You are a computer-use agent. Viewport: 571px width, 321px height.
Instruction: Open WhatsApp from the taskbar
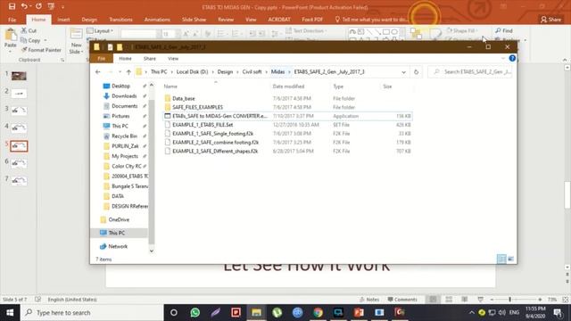coord(194,312)
